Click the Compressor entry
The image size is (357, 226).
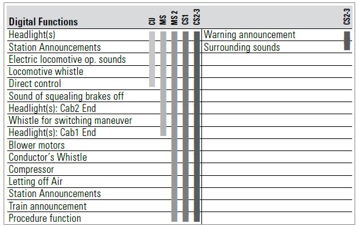tap(31, 169)
